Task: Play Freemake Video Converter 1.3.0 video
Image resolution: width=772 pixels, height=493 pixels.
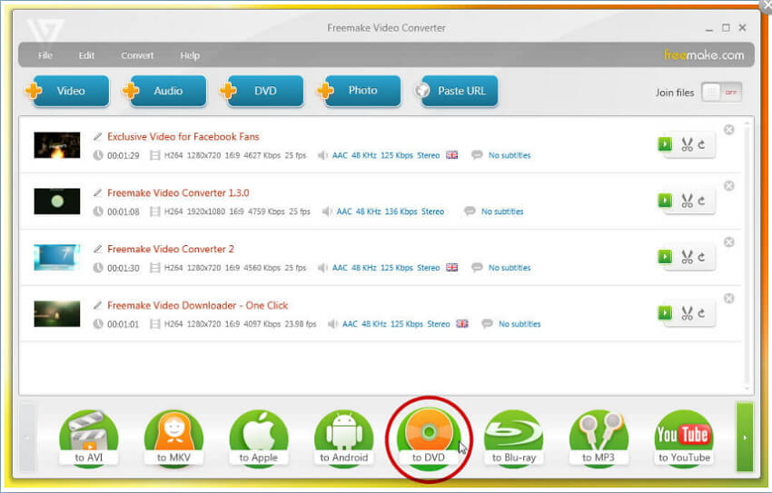Action: tap(665, 201)
